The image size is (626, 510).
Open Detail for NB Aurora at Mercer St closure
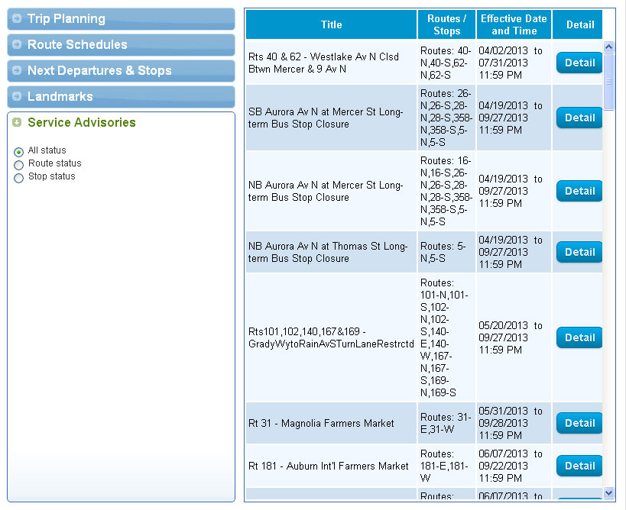tap(579, 191)
